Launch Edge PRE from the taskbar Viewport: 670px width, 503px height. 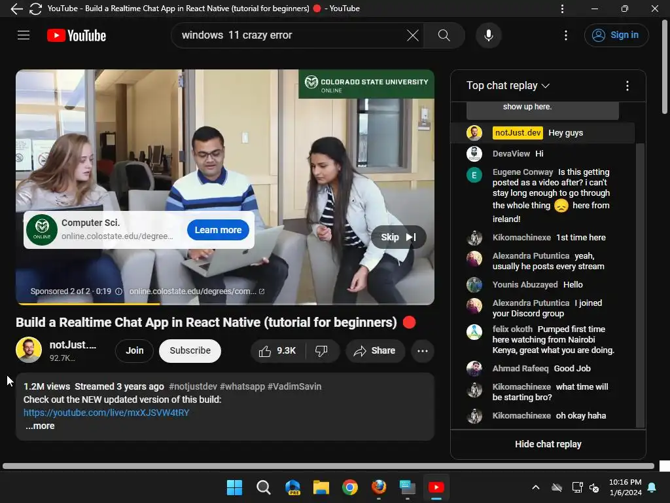(292, 487)
